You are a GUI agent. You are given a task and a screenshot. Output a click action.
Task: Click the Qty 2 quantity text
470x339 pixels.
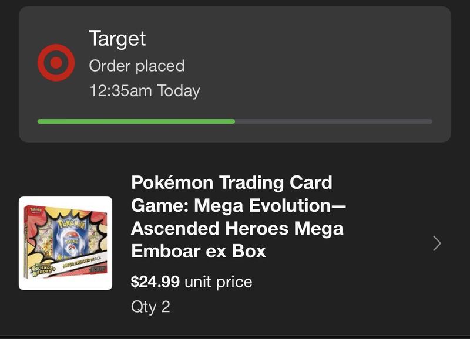point(150,307)
